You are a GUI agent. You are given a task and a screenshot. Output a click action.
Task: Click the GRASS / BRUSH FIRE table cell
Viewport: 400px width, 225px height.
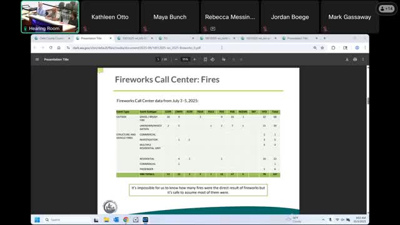(148, 118)
